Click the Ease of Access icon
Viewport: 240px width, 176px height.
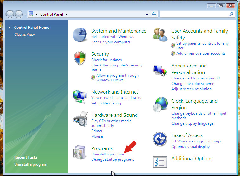click(160, 139)
